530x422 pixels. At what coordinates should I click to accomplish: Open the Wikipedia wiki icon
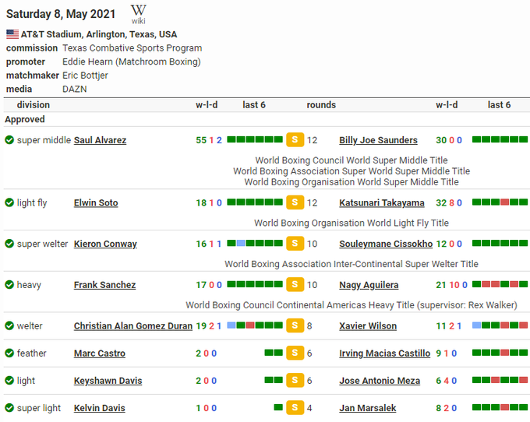pos(138,14)
